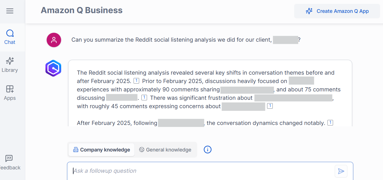Open citation 1 before 'There was significant frustration'
This screenshot has width=383, height=180.
point(144,98)
